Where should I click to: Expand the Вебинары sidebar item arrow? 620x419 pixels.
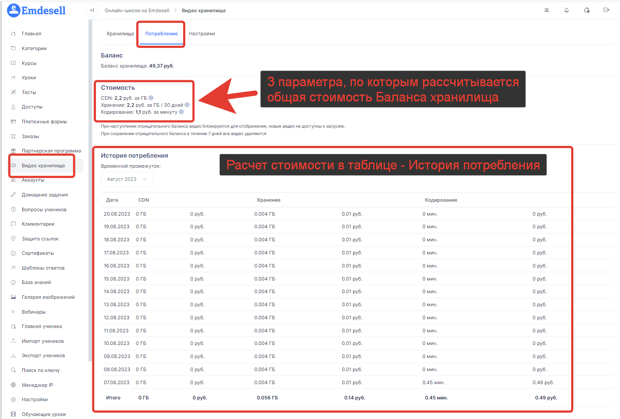[13, 312]
